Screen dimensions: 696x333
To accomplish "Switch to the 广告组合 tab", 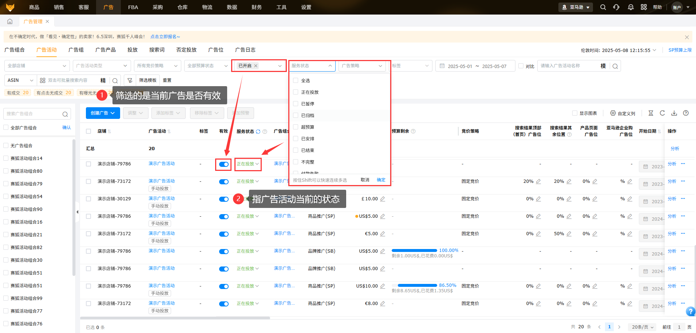I will 15,50.
